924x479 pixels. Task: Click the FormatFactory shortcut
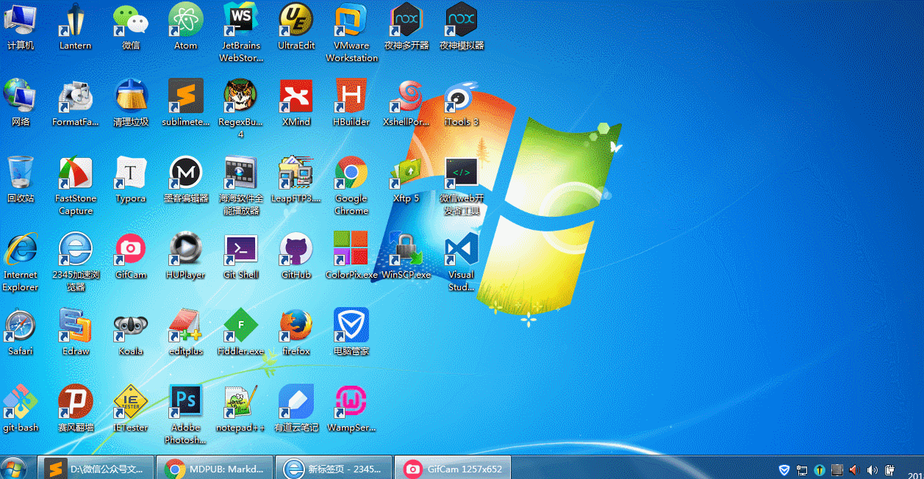(76, 103)
